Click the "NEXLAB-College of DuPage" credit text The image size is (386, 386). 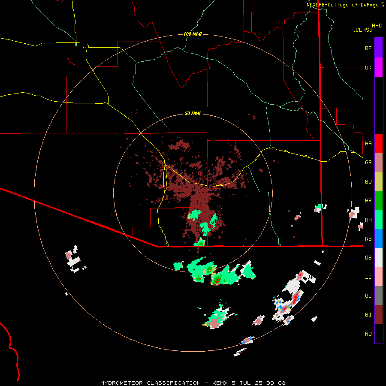[342, 5]
